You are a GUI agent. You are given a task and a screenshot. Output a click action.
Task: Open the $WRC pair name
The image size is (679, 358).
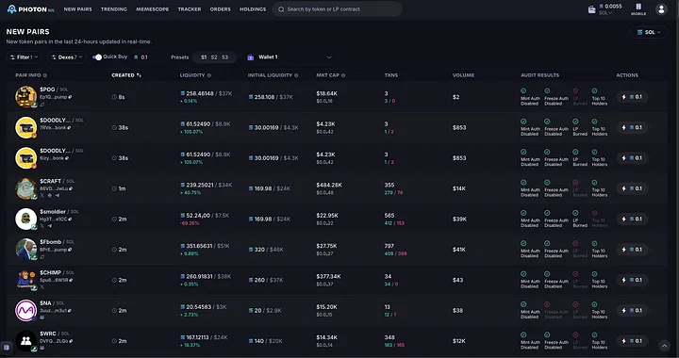tap(48, 334)
